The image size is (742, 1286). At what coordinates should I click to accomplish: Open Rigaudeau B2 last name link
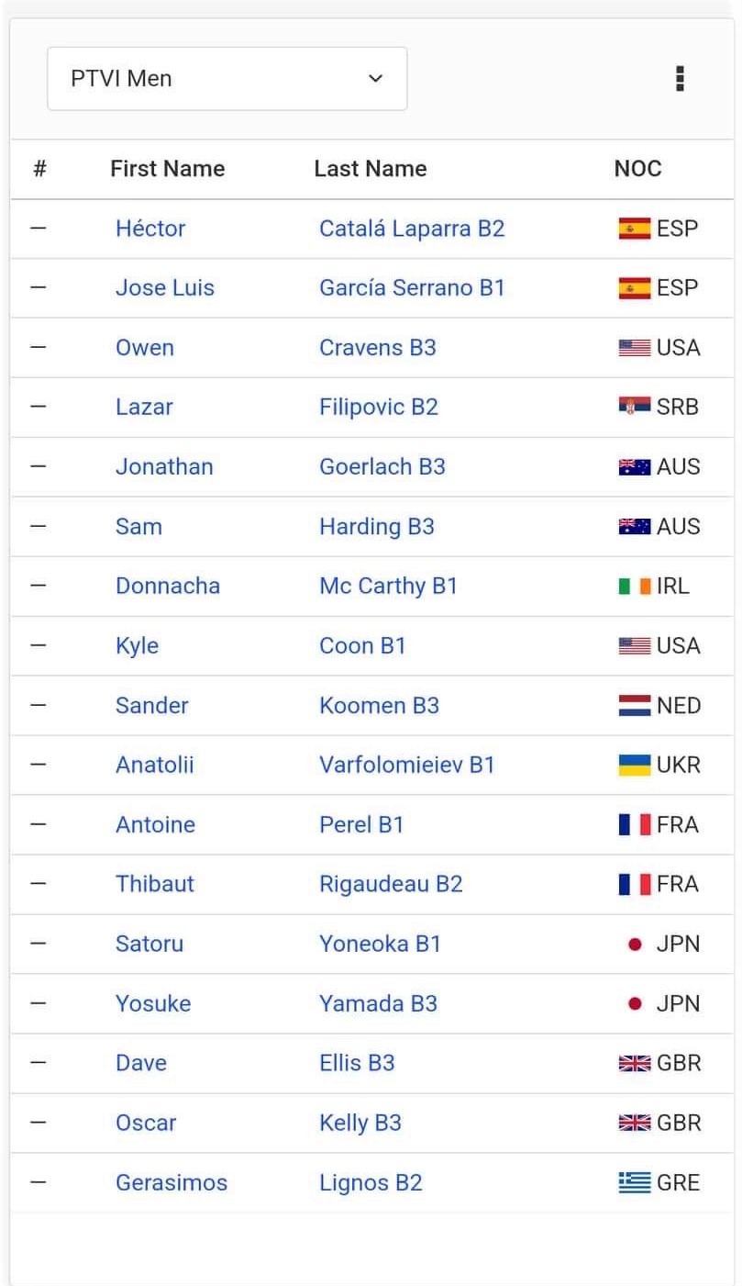click(x=391, y=884)
